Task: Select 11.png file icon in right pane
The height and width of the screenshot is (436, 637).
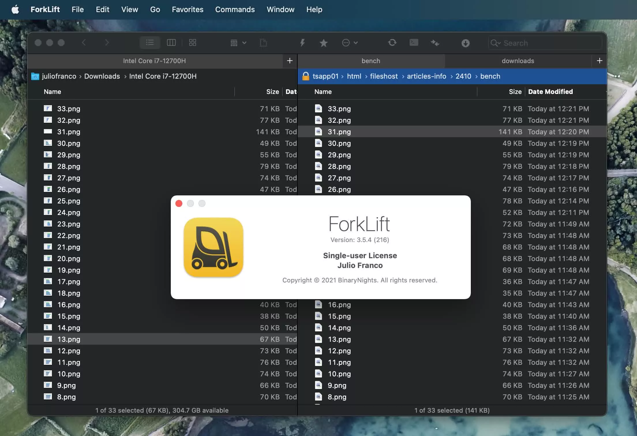Action: (318, 362)
